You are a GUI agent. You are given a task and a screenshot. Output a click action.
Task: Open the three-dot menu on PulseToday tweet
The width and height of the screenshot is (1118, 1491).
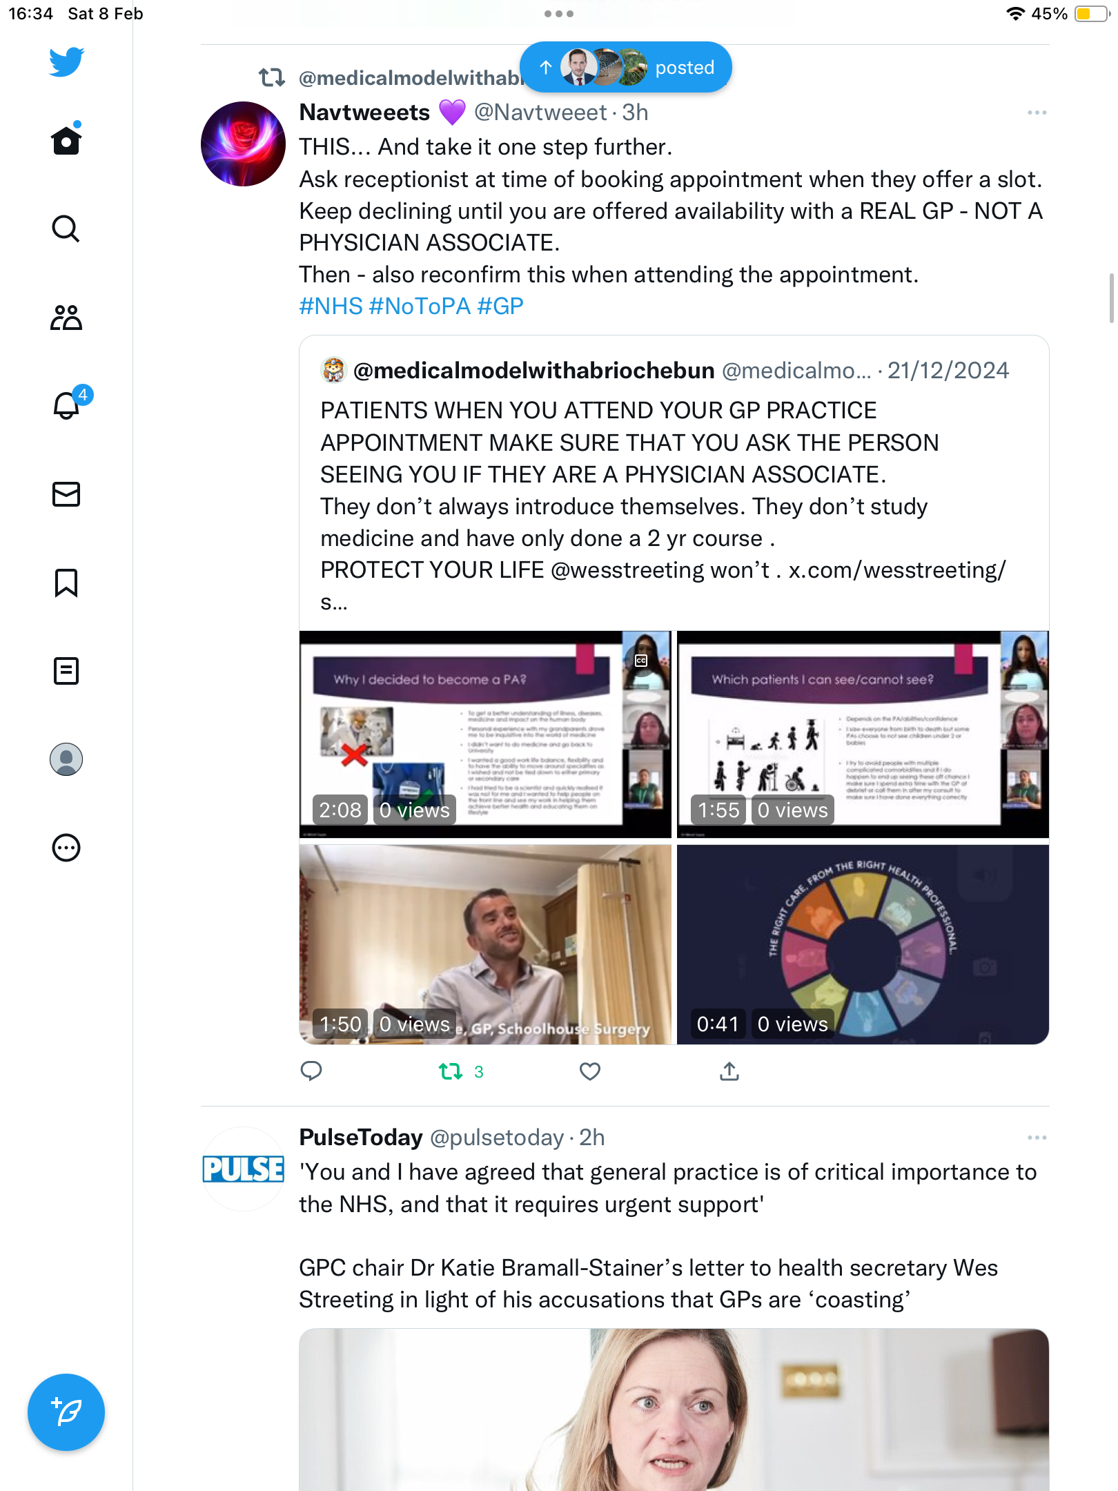[1037, 1138]
